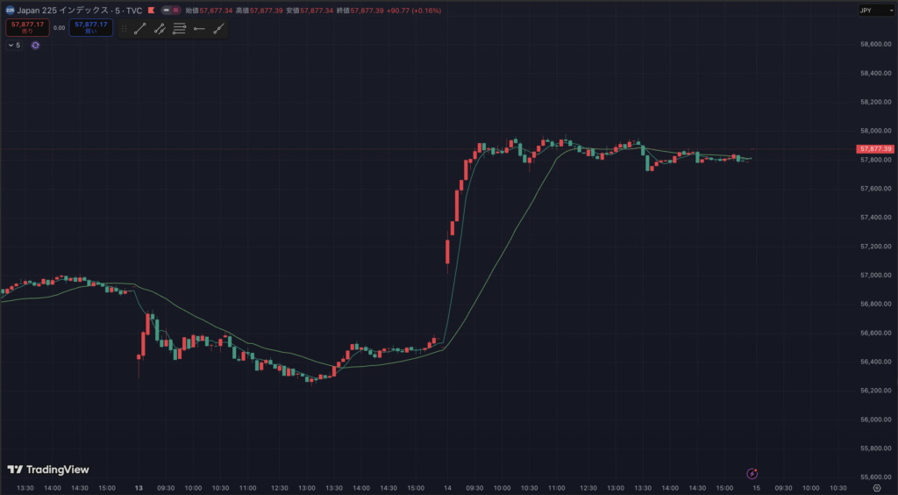Open the TradingView logo link

point(48,470)
